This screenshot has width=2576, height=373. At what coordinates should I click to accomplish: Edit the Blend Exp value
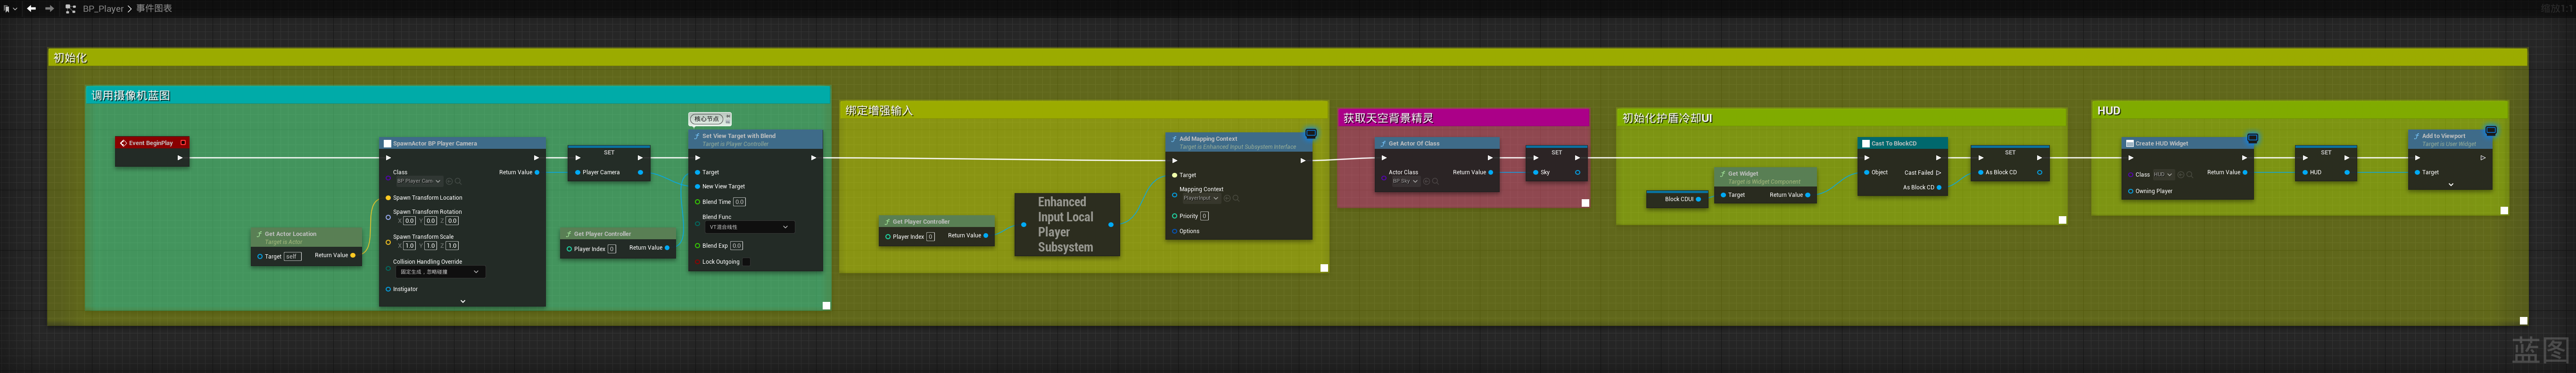(736, 246)
